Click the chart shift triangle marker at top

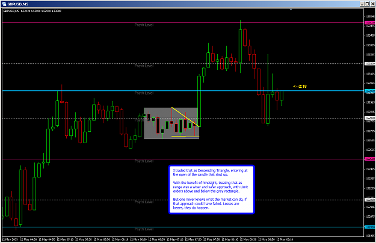coord(291,10)
